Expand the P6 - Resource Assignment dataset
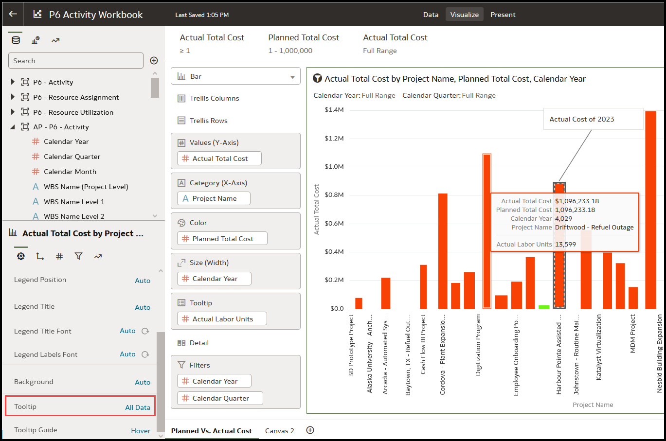 (13, 97)
